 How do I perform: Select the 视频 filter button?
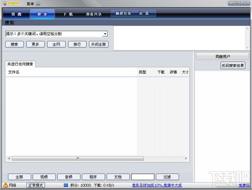[x=44, y=177]
